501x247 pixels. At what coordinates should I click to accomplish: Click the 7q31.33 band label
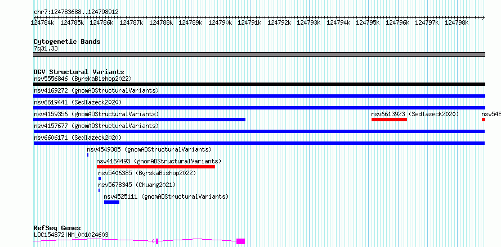click(46, 49)
